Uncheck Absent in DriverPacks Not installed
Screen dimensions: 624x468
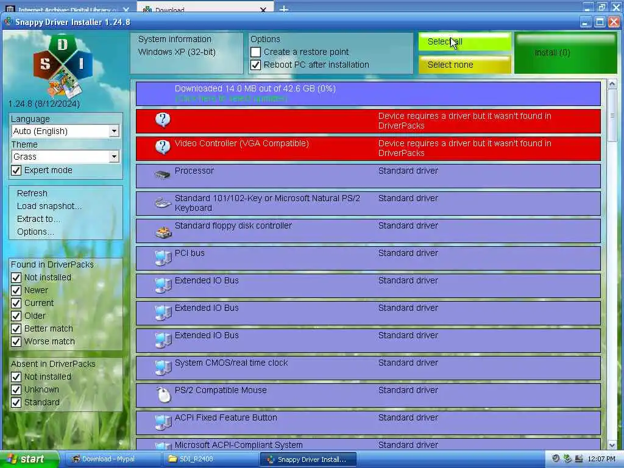point(16,377)
